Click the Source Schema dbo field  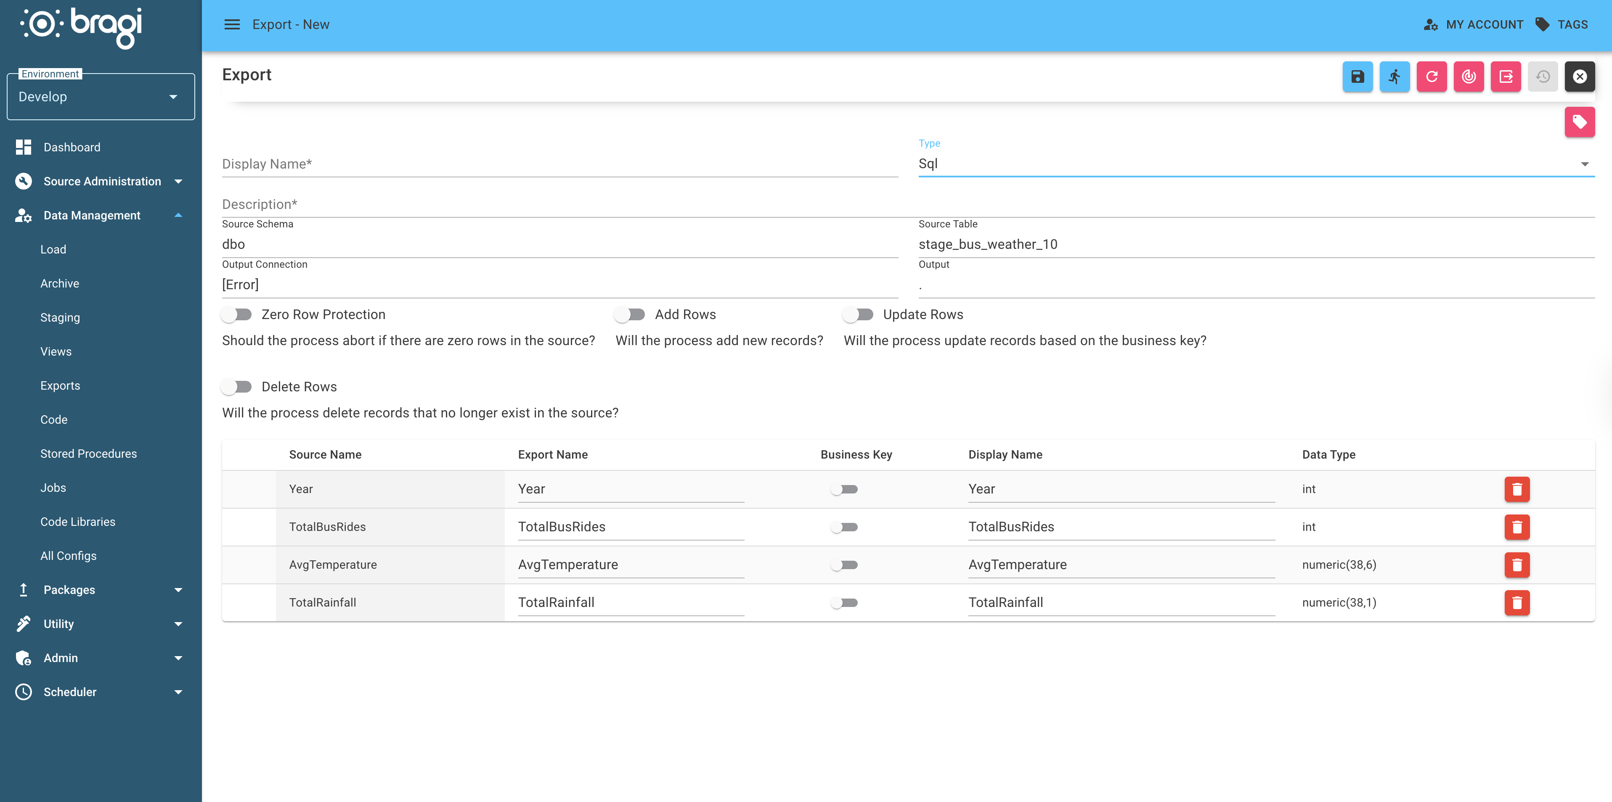click(x=559, y=244)
